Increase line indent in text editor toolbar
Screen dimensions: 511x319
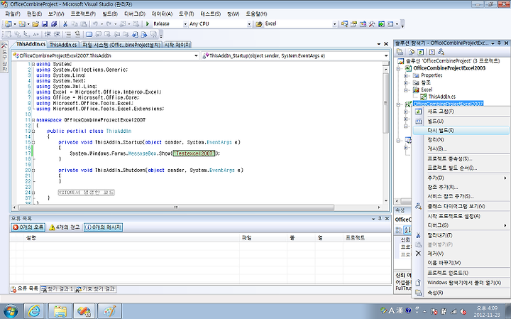click(57, 34)
